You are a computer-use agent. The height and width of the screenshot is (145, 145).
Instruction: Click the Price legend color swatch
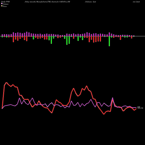pyautogui.click(x=2, y=6)
